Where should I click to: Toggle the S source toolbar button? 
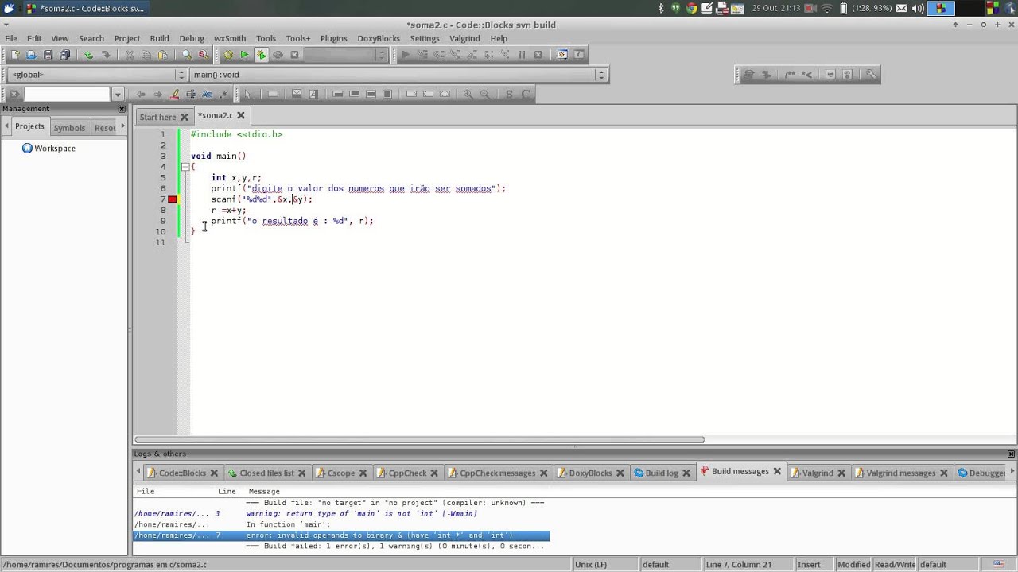[x=509, y=94]
